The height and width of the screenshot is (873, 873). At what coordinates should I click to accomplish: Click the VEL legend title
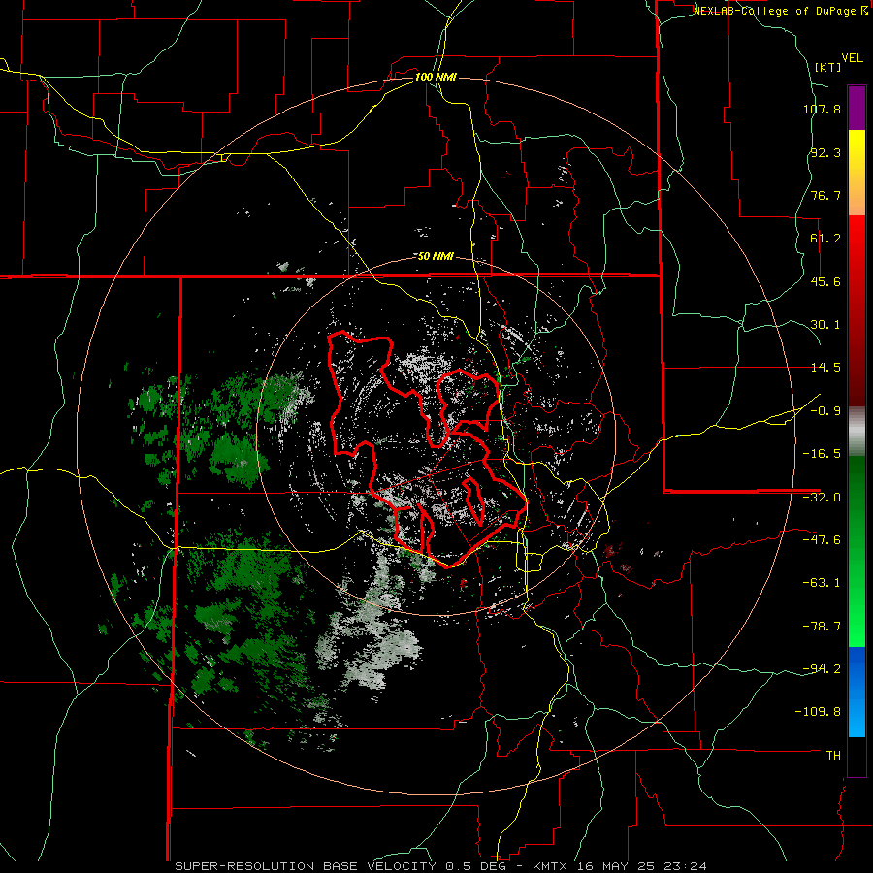pos(853,58)
